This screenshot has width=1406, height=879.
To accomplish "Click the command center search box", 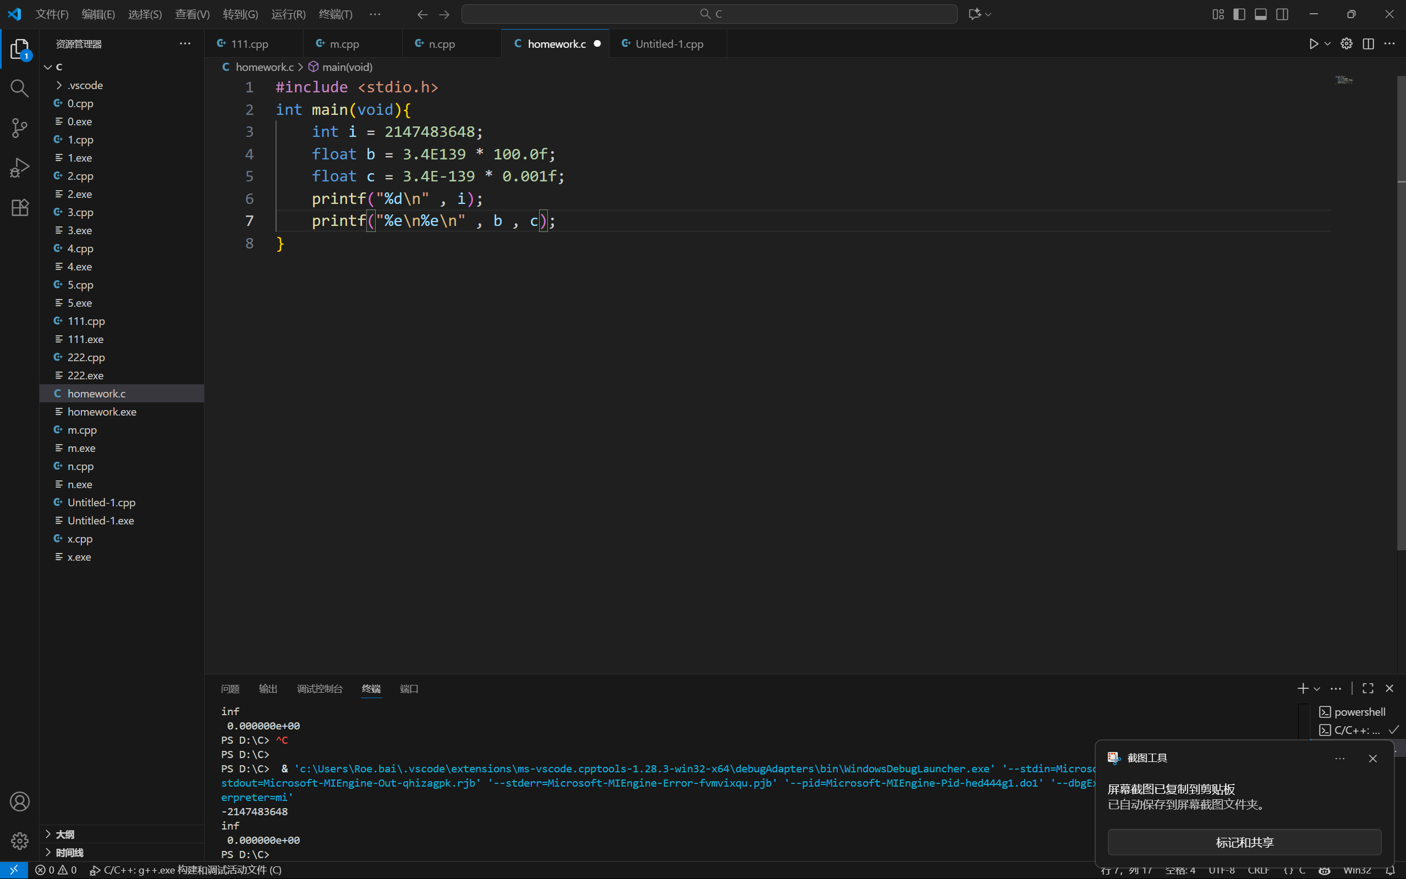I will (709, 14).
